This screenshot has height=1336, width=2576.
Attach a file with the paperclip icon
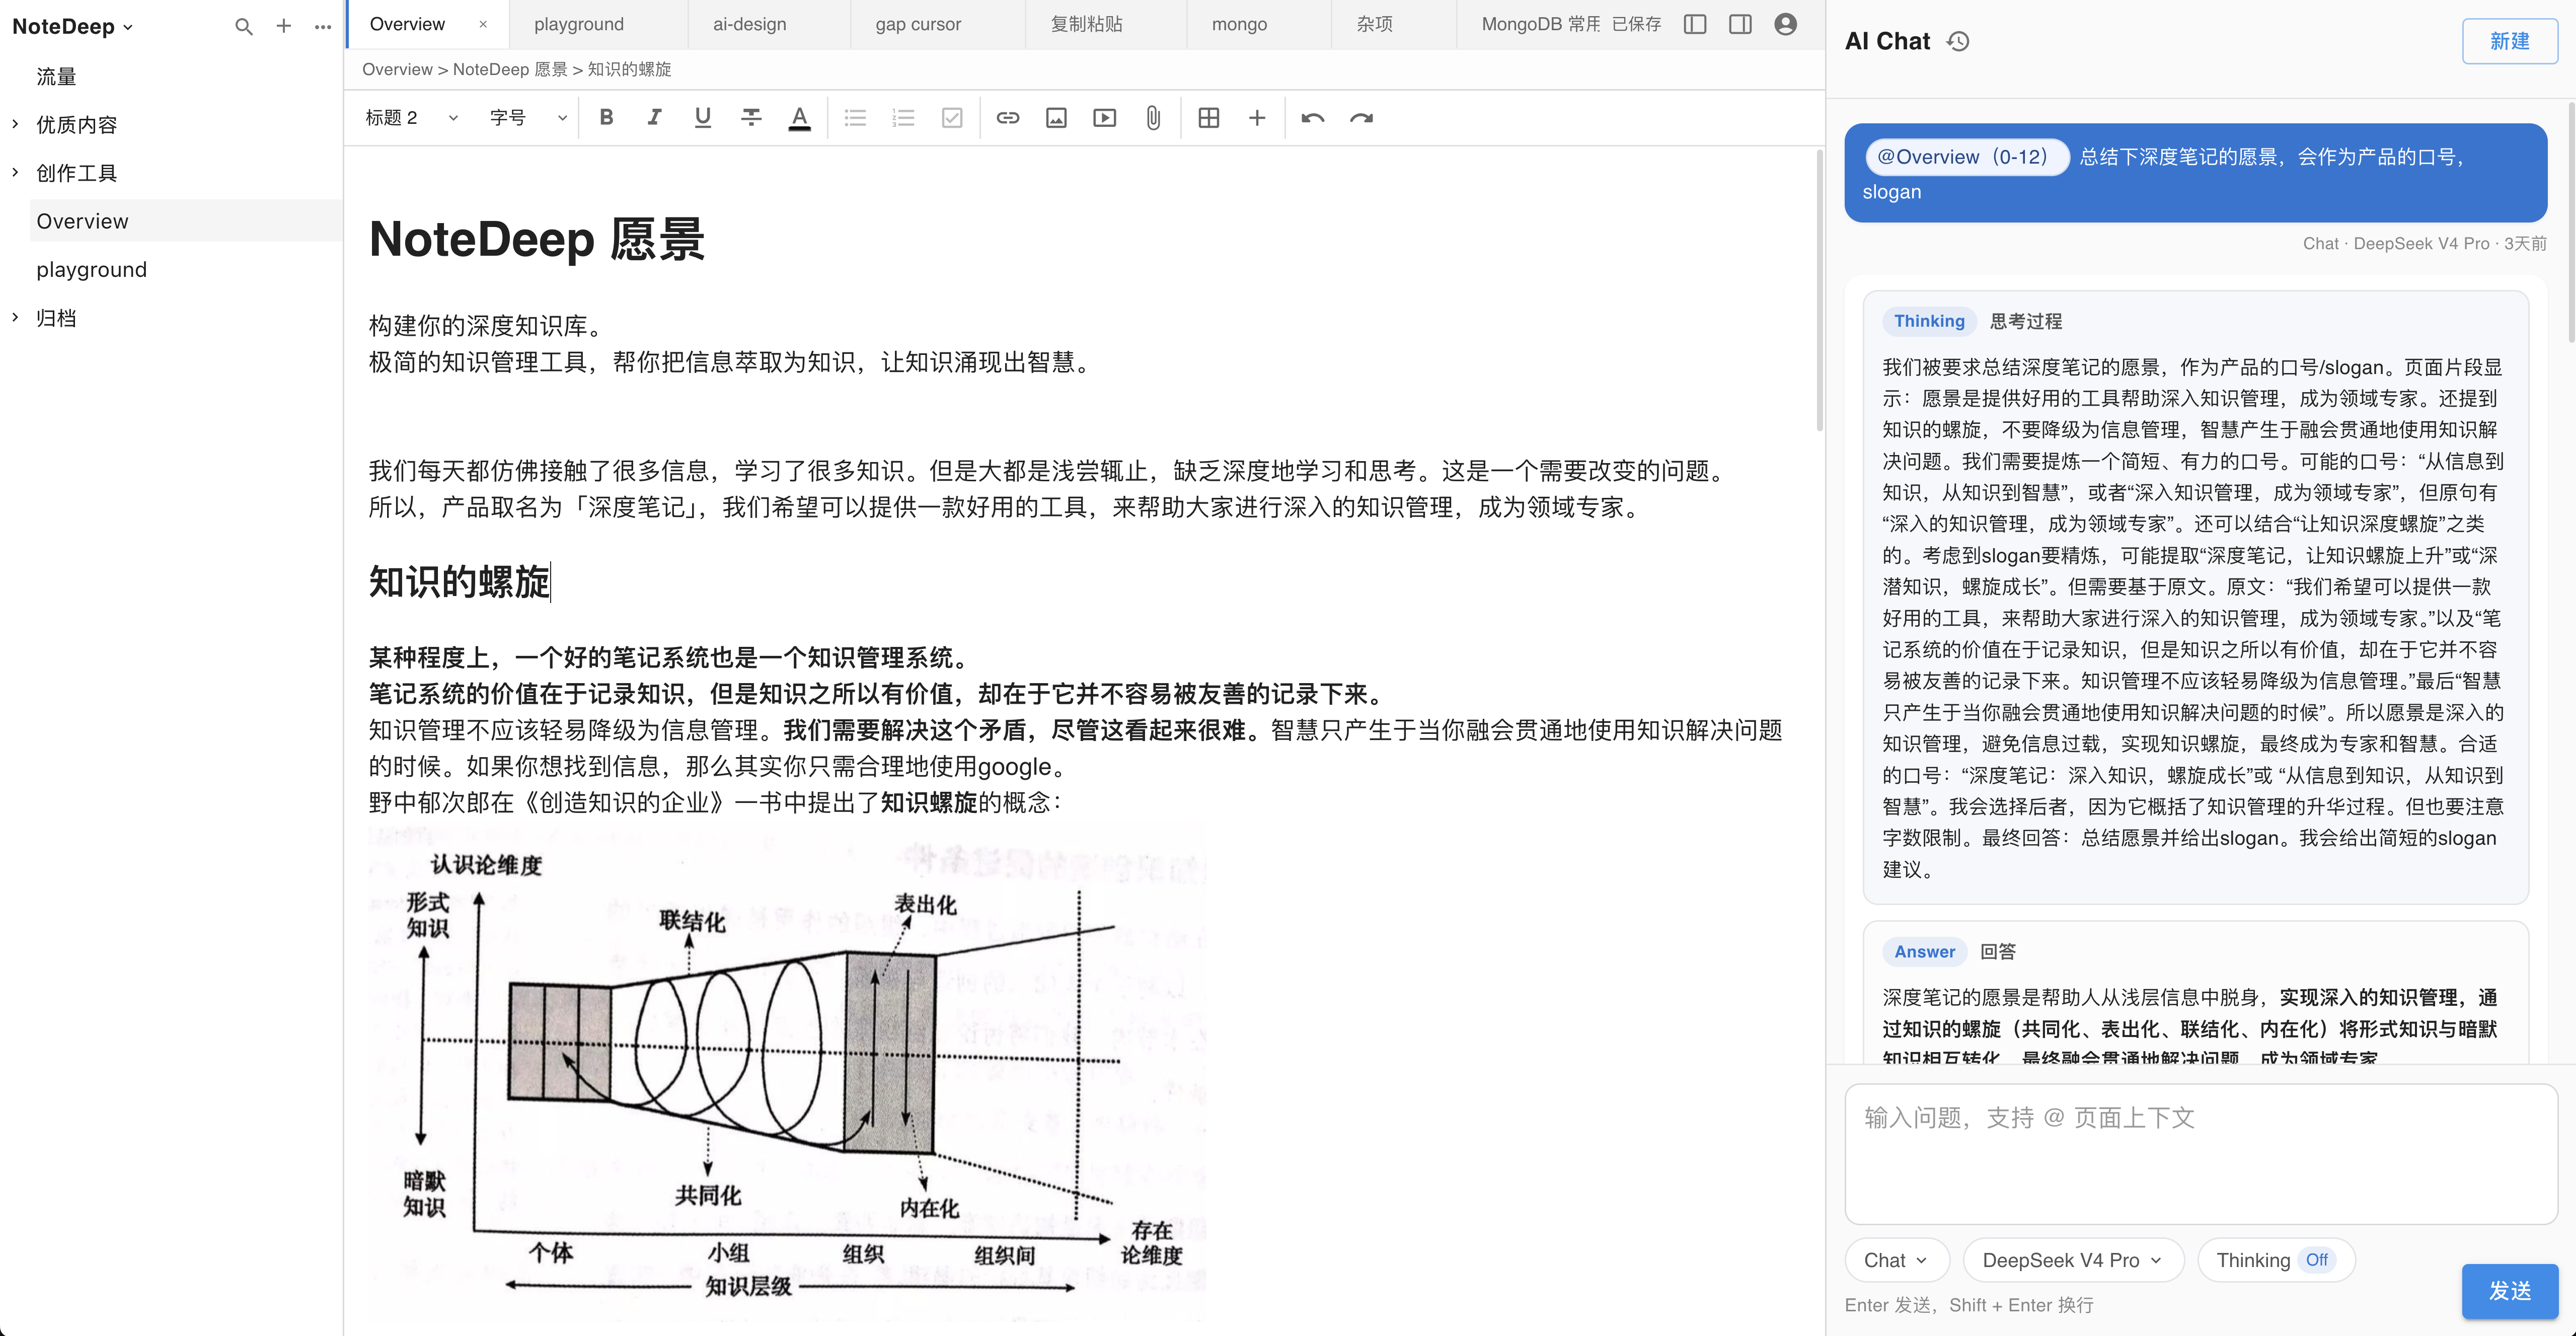1153,118
